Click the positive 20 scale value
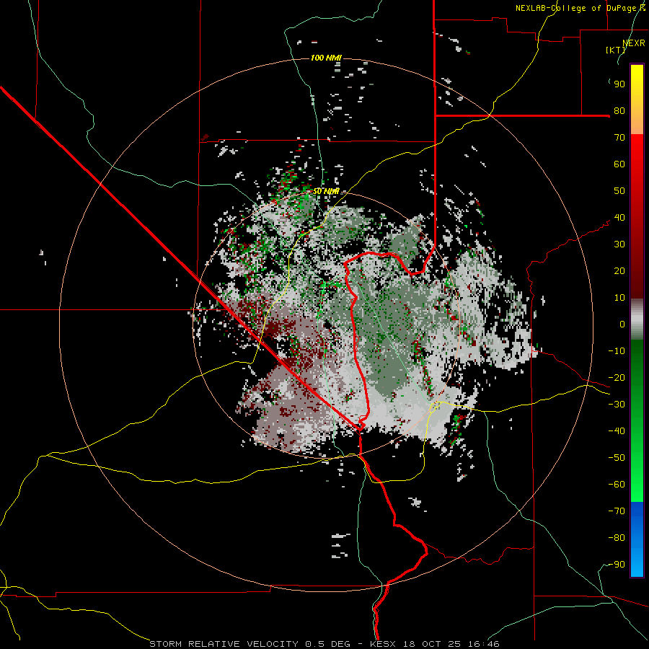 (619, 271)
